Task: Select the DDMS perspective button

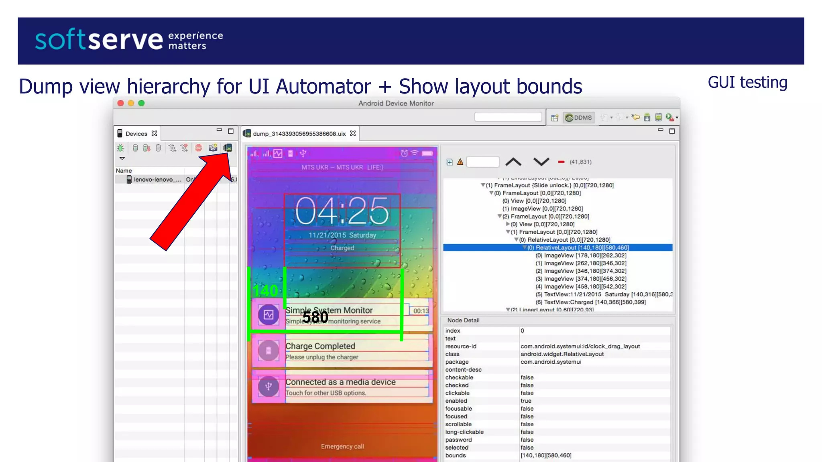Action: click(578, 118)
